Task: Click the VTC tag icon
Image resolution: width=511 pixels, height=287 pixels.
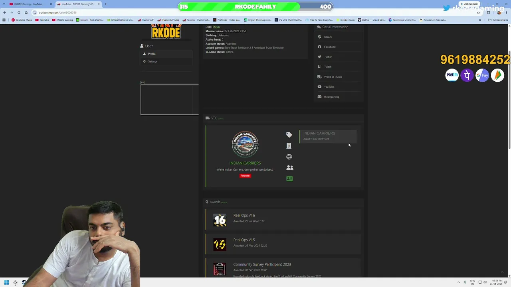Action: [x=289, y=135]
